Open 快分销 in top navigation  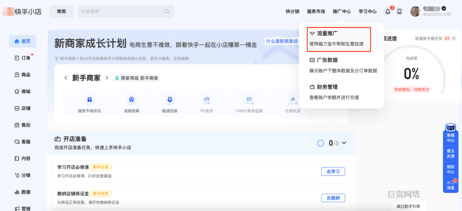[293, 12]
